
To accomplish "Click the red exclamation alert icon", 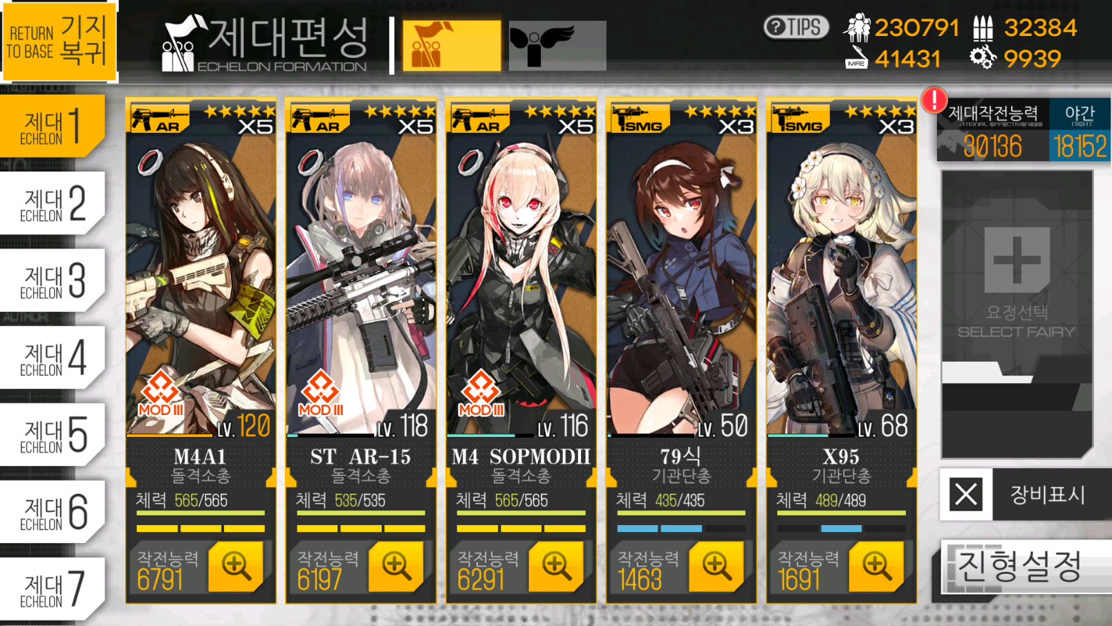I will [934, 100].
